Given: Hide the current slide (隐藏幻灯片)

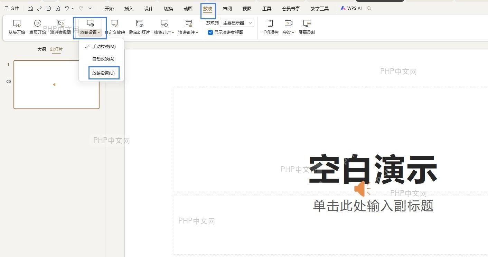Looking at the screenshot, I should [140, 27].
